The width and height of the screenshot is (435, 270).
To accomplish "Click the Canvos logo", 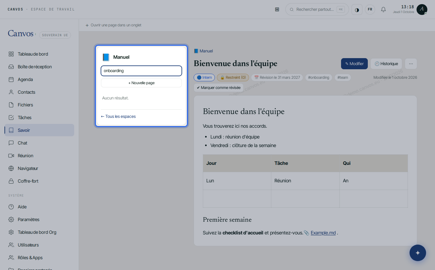I will coord(21,33).
